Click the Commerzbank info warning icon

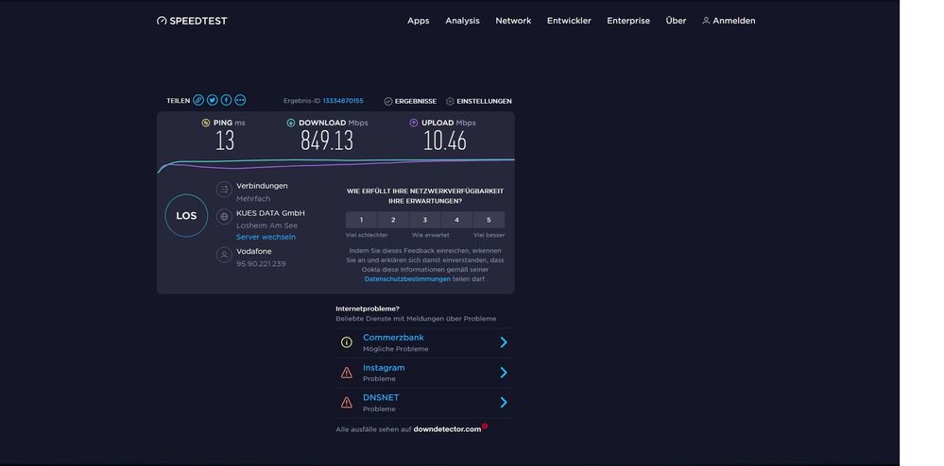[x=346, y=342]
